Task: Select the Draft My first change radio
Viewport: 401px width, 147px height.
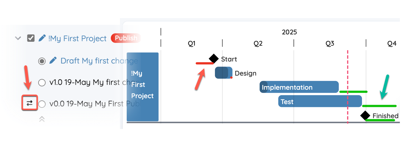Action: 42,61
